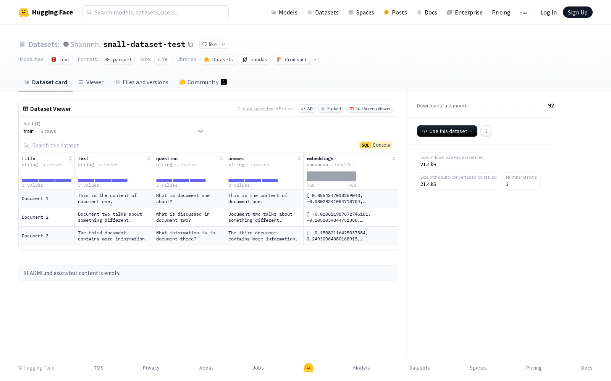Click the Embed button
Image resolution: width=611 pixels, height=381 pixels.
pos(331,109)
